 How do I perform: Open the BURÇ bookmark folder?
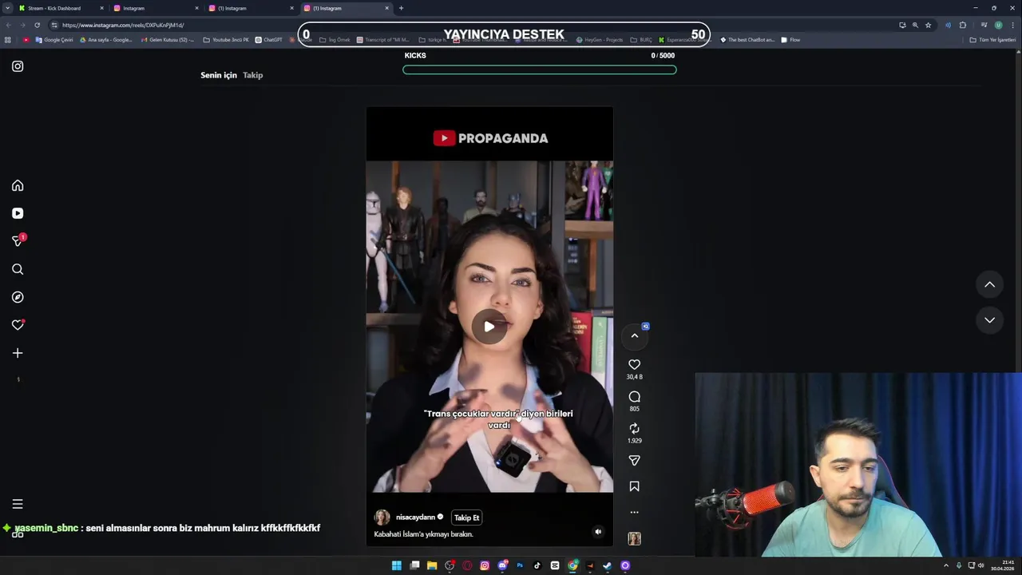[641, 40]
